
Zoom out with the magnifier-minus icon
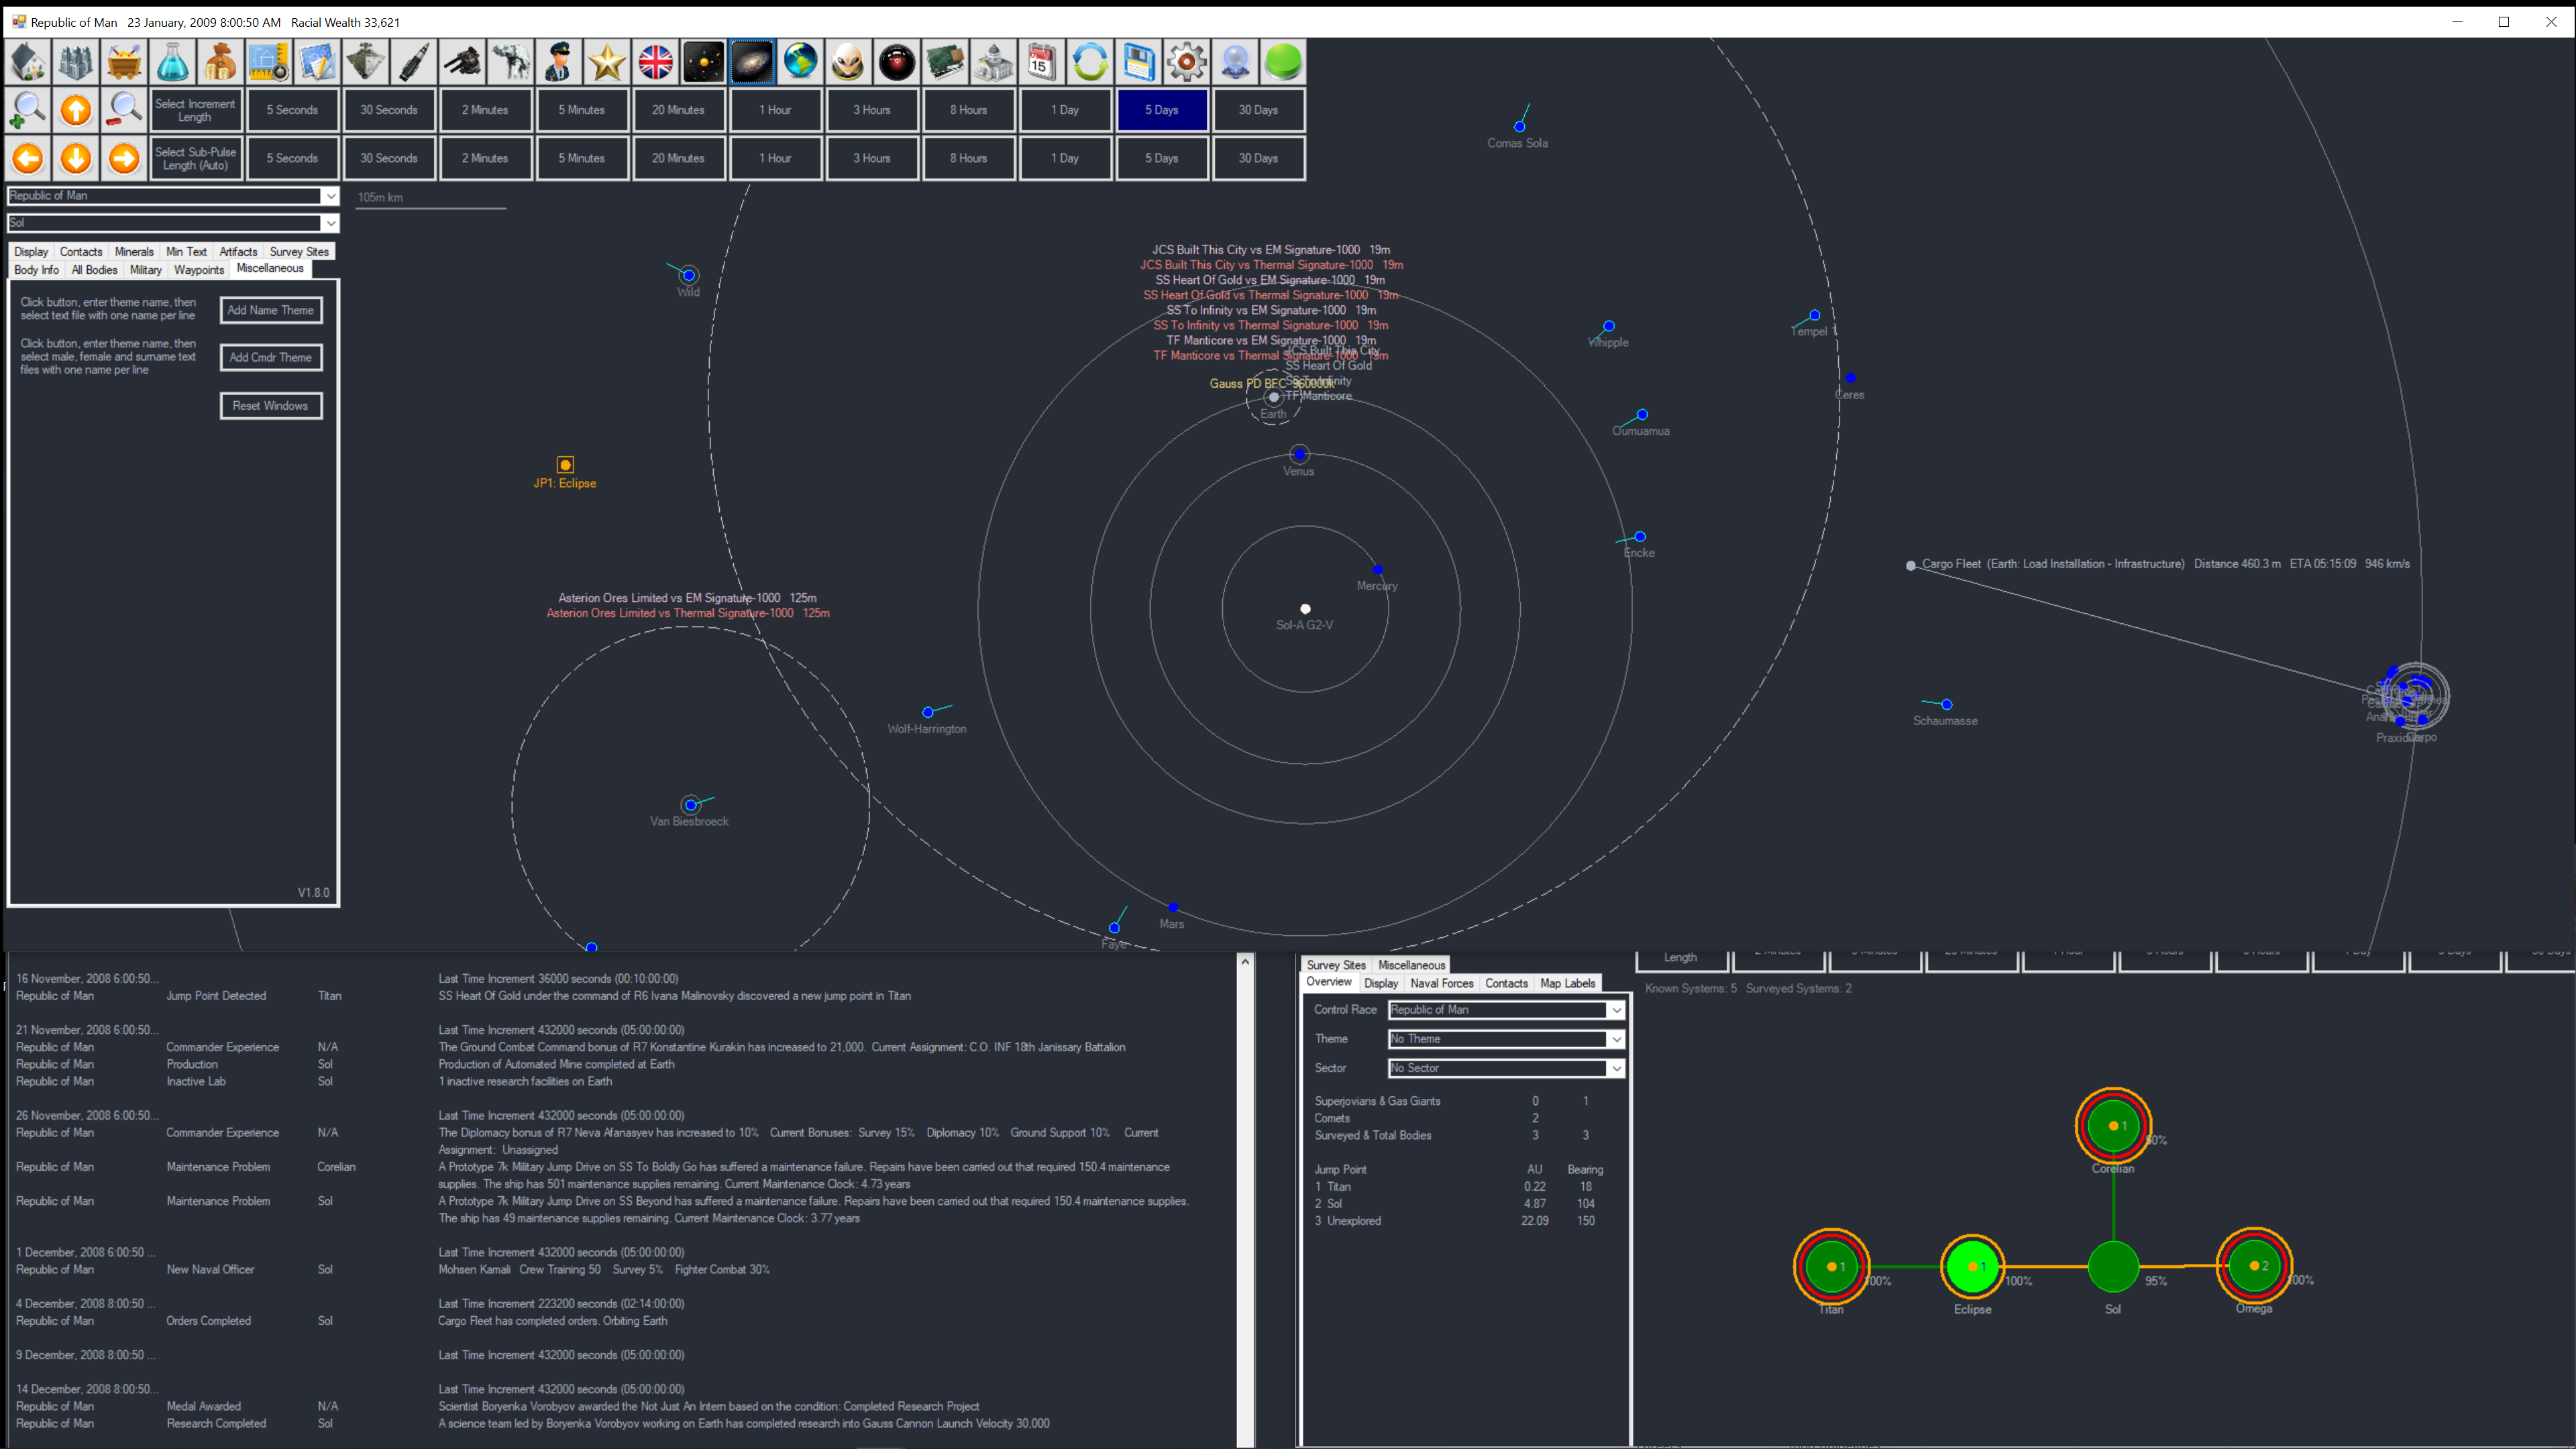coord(124,110)
